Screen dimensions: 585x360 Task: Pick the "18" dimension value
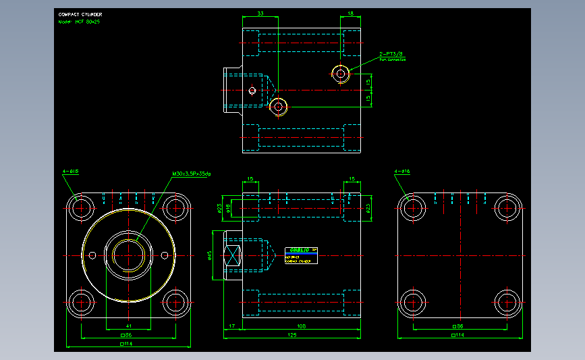pyautogui.click(x=350, y=14)
